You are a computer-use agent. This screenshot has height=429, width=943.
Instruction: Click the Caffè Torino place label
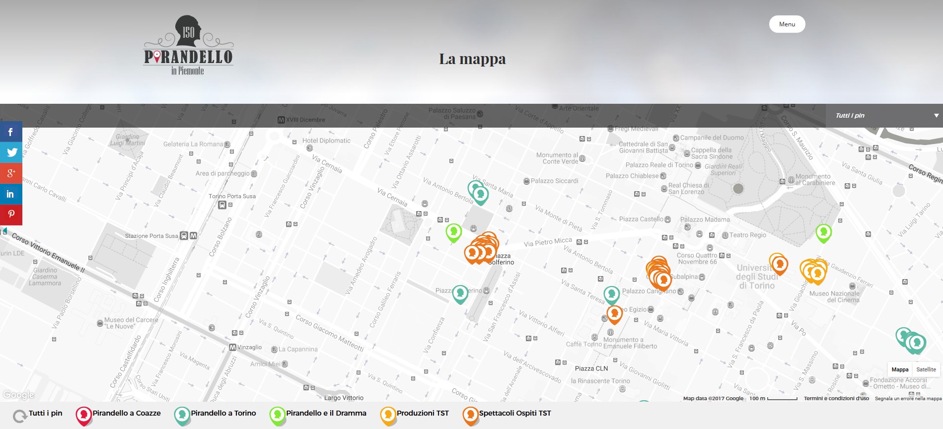click(584, 344)
